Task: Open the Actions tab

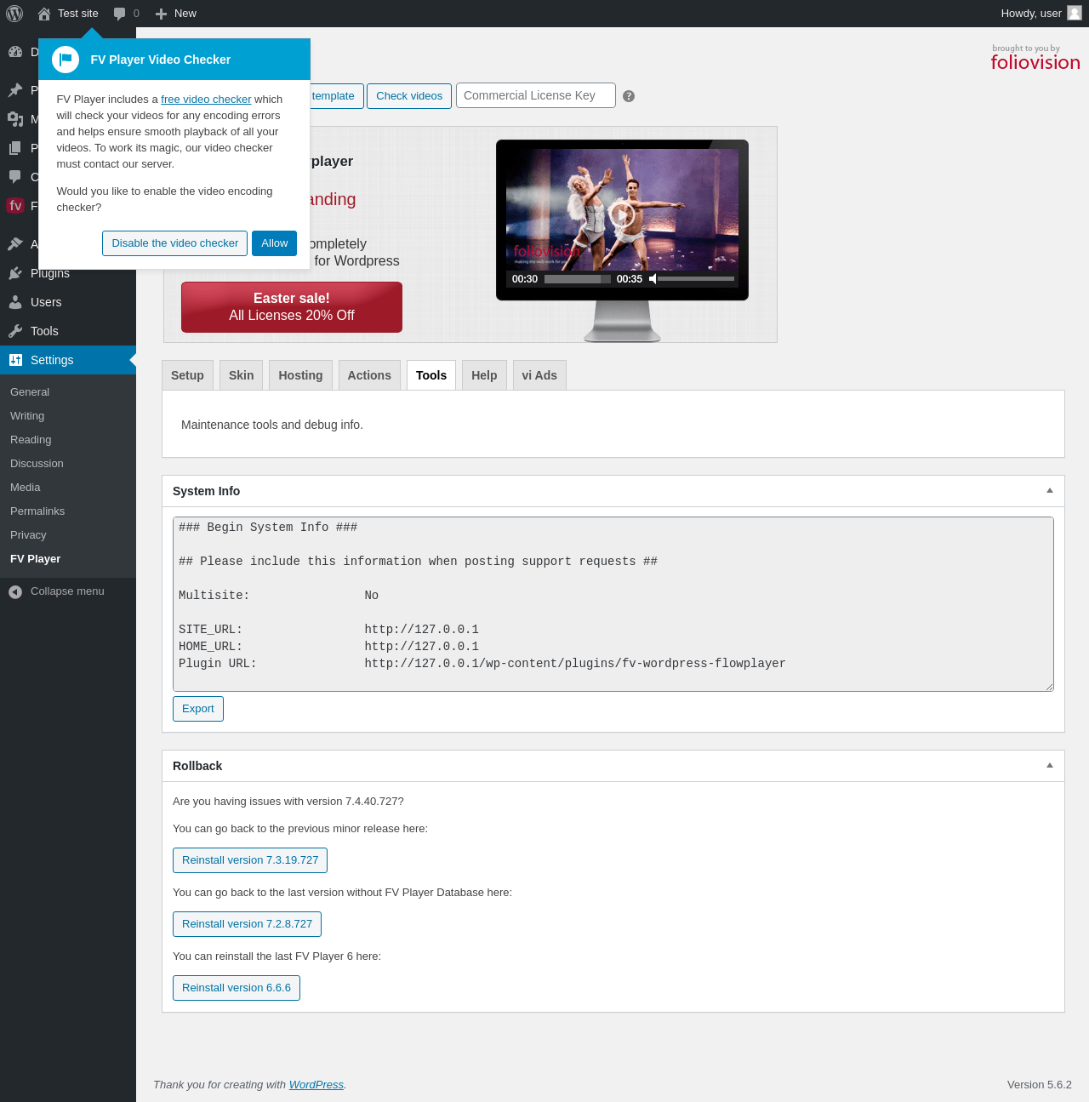Action: 369,375
